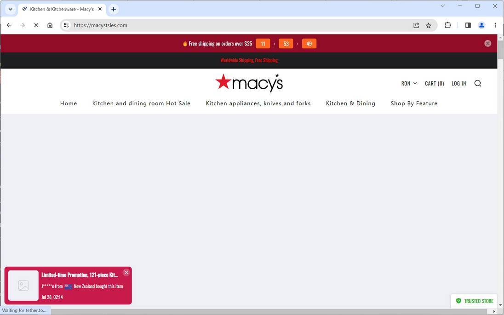The width and height of the screenshot is (504, 315).
Task: Select the Shop By Feature menu item
Action: pyautogui.click(x=413, y=103)
